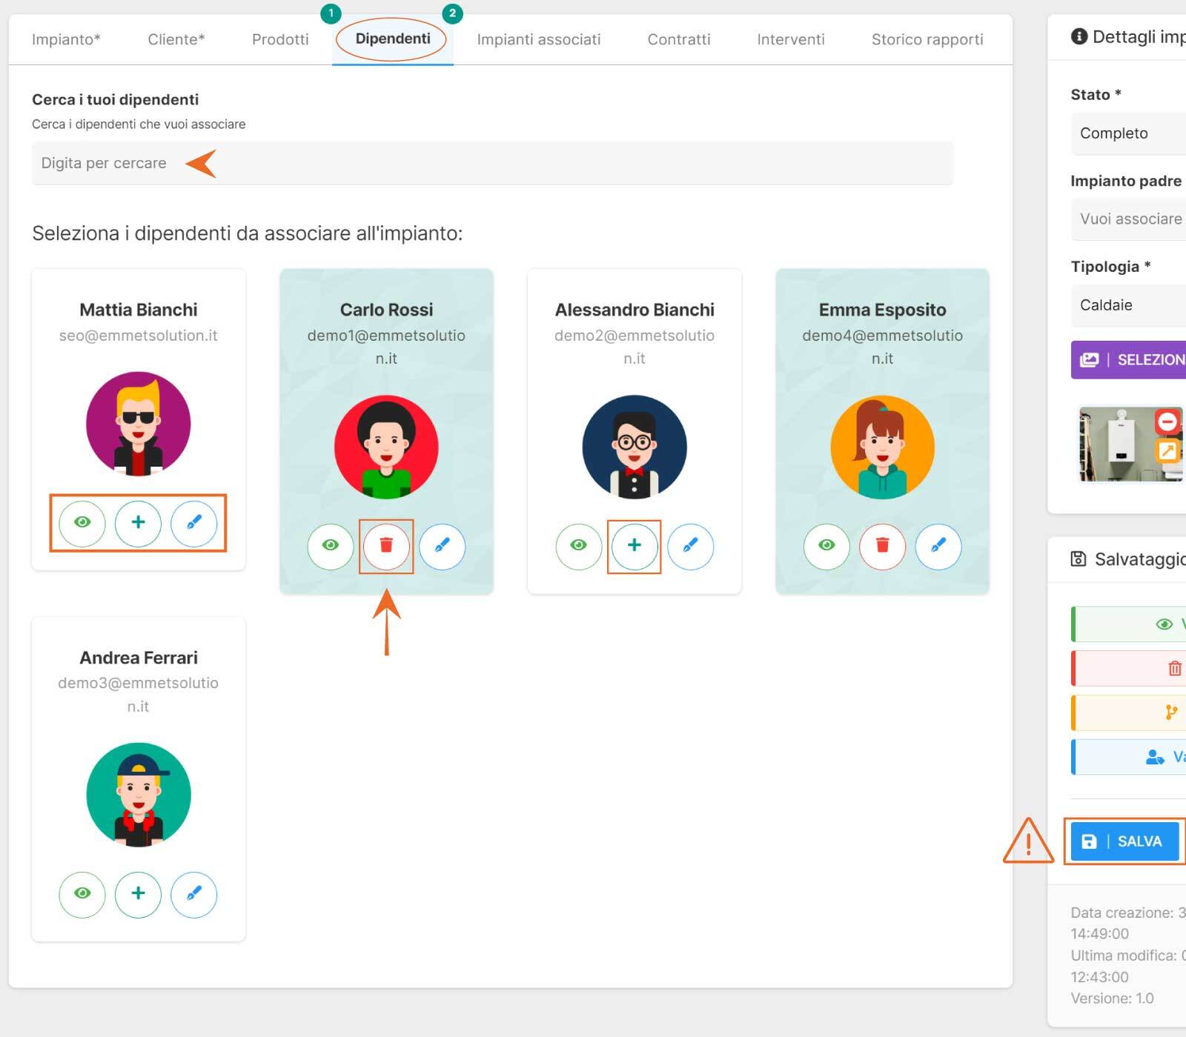Click the purple SELEZIONA image button
The height and width of the screenshot is (1037, 1186).
[1128, 360]
